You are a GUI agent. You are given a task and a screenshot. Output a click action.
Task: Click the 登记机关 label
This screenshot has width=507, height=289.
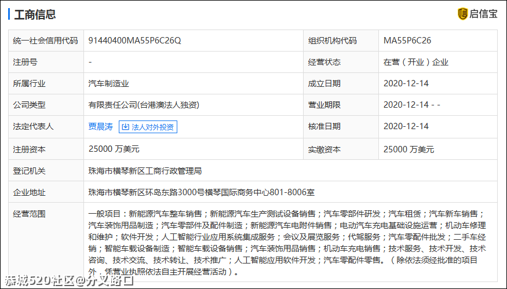click(x=29, y=171)
